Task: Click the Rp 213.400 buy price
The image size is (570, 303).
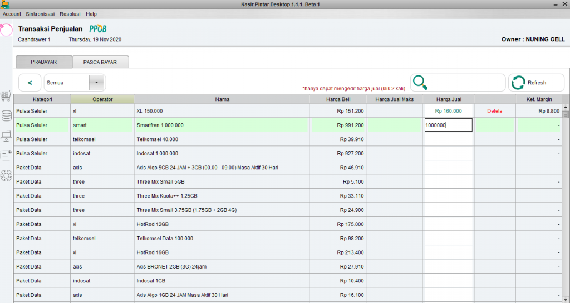Action: tap(350, 252)
